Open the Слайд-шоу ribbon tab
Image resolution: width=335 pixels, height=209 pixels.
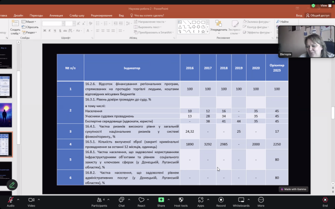pyautogui.click(x=77, y=15)
